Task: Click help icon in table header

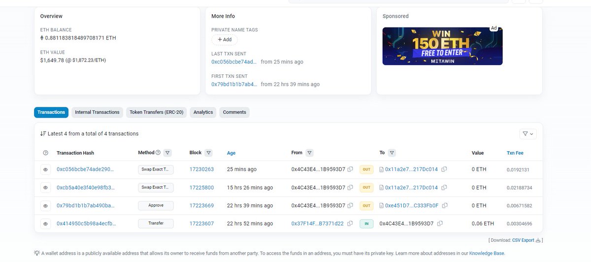Action: [x=46, y=153]
